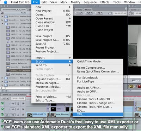The width and height of the screenshot is (141, 131).
Task: Toggle V1 track visibility light
Action: [x=2, y=114]
